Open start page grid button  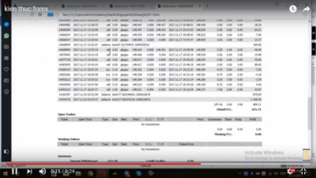pos(40,15)
